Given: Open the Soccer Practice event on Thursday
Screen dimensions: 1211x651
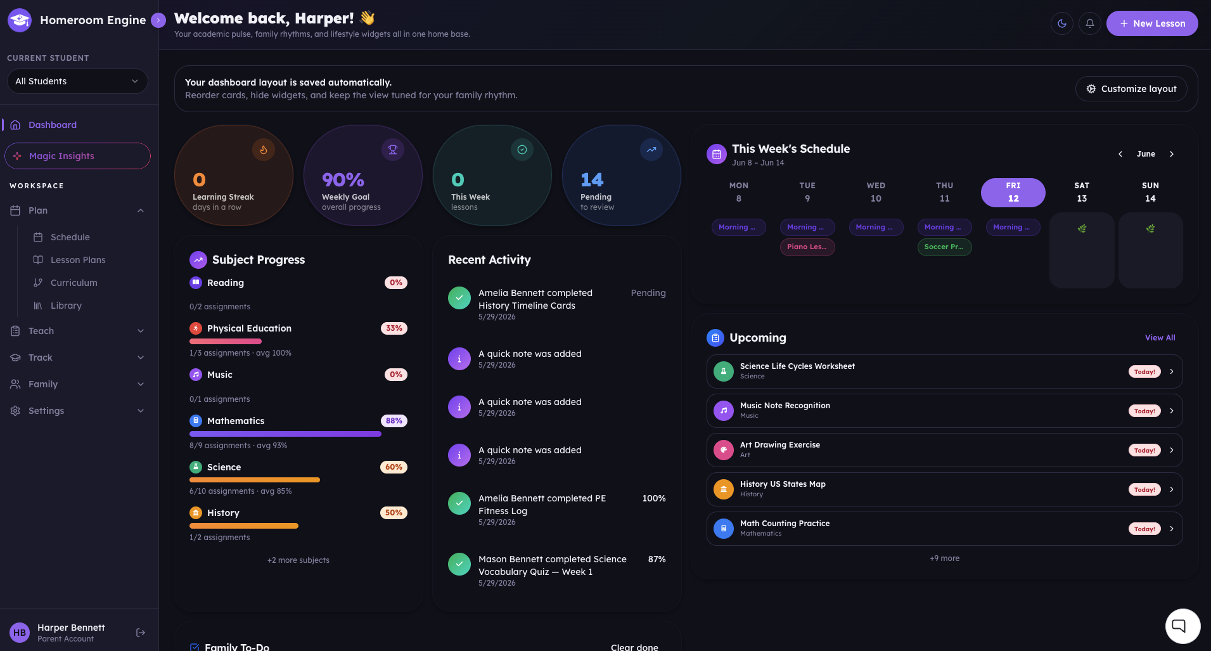Looking at the screenshot, I should point(944,247).
